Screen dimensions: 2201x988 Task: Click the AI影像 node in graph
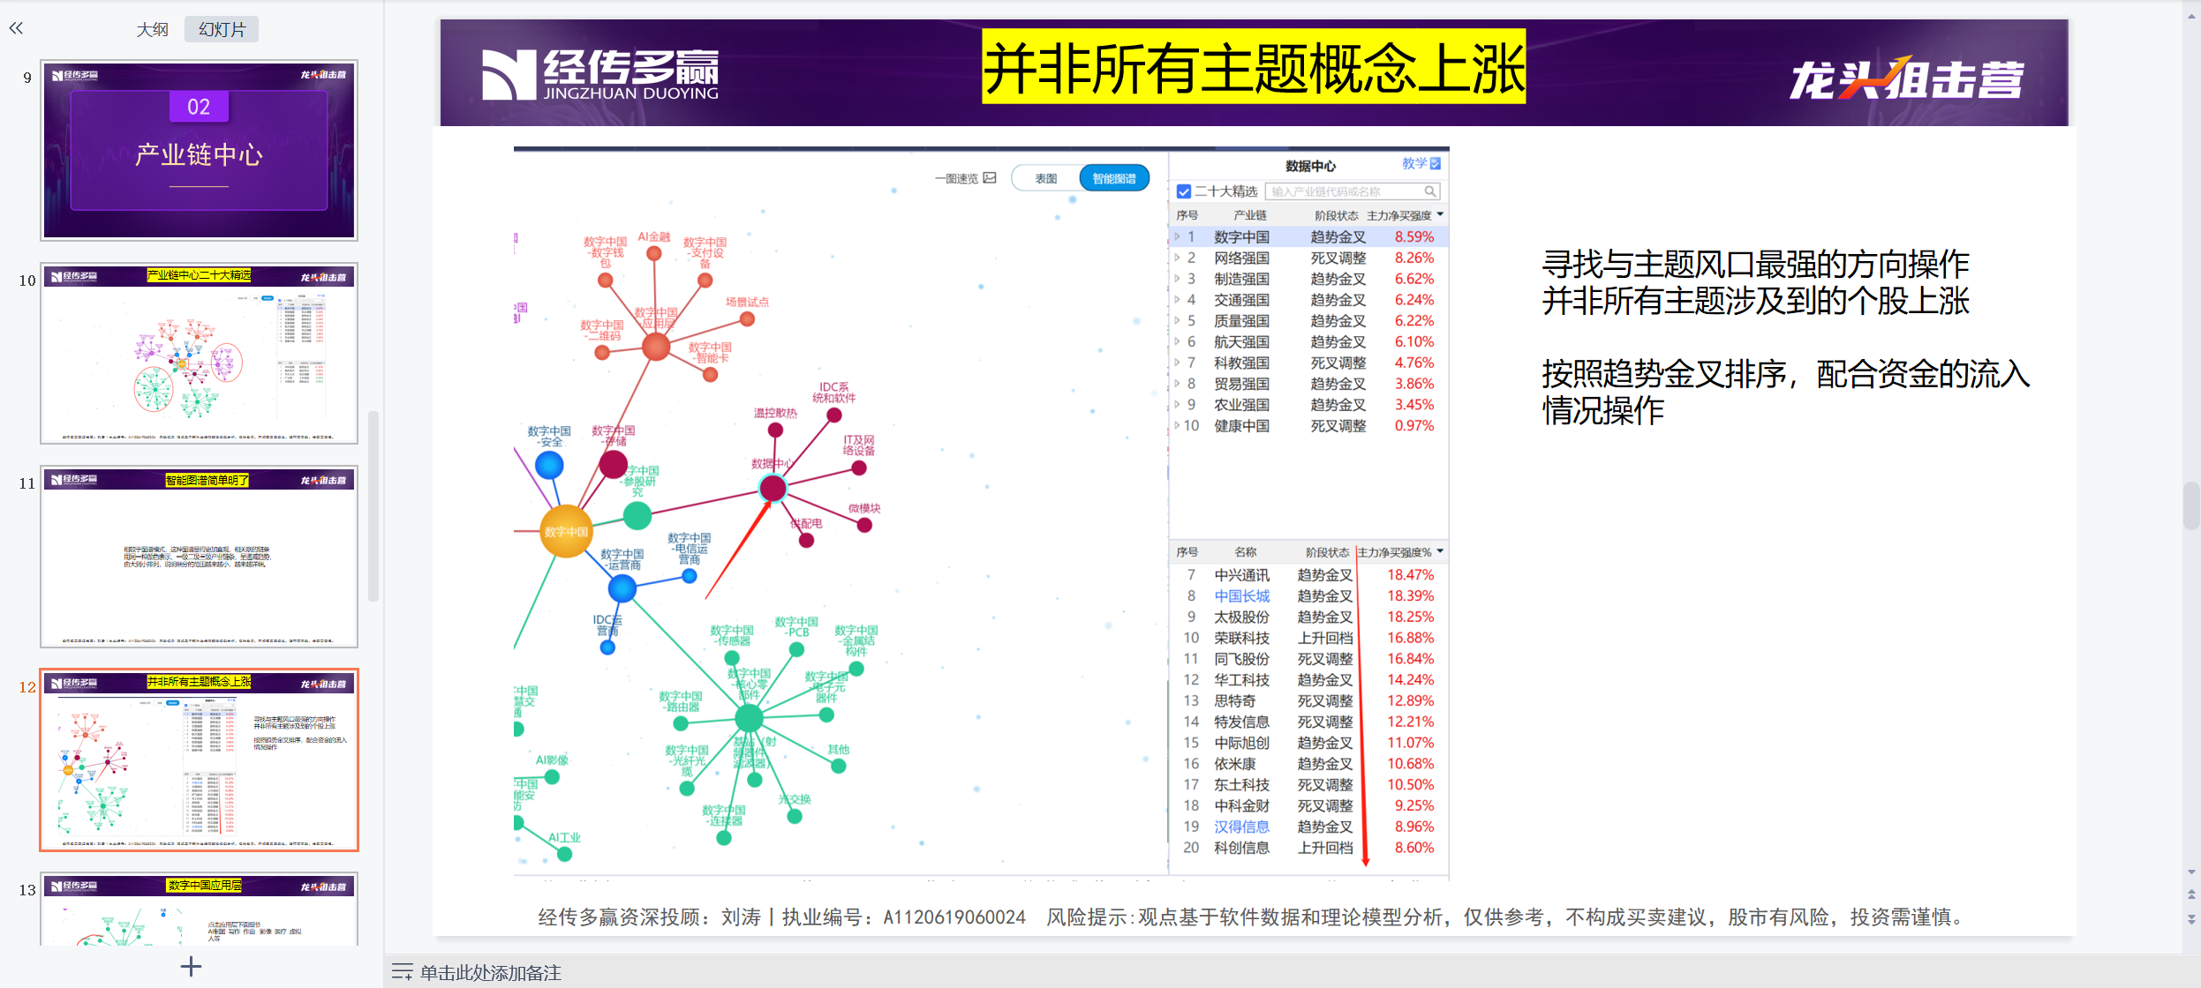pos(552,776)
